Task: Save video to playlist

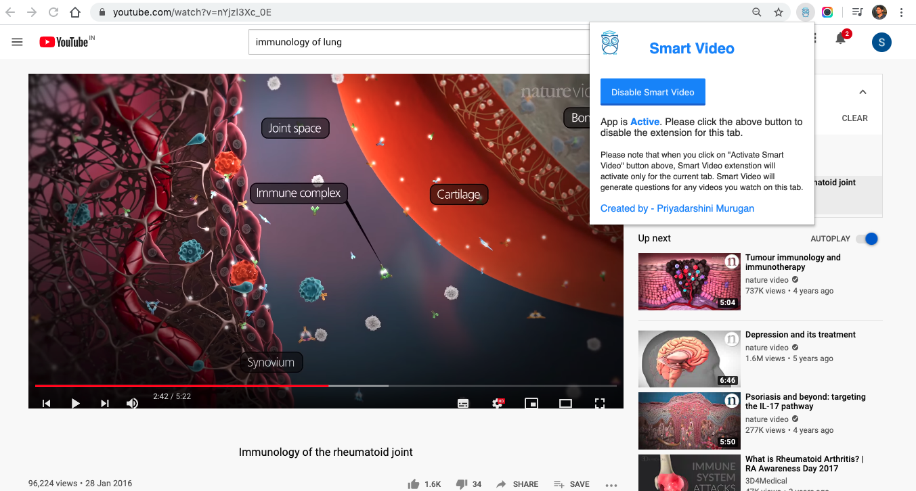Action: (x=571, y=484)
